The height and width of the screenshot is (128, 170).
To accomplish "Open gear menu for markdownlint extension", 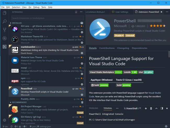I will (82, 53).
